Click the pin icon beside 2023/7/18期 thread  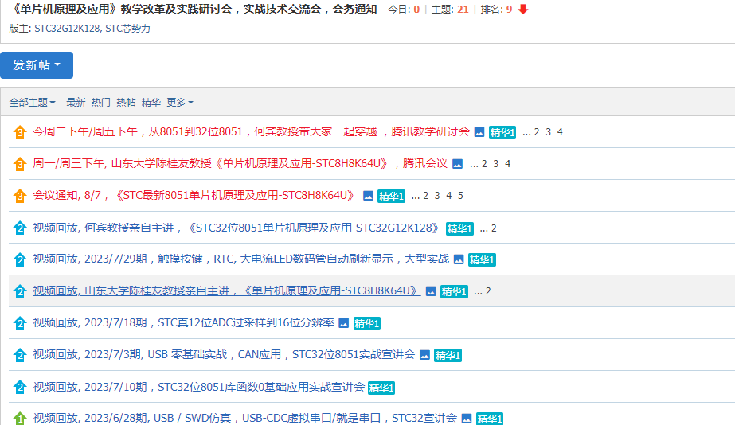[19, 323]
